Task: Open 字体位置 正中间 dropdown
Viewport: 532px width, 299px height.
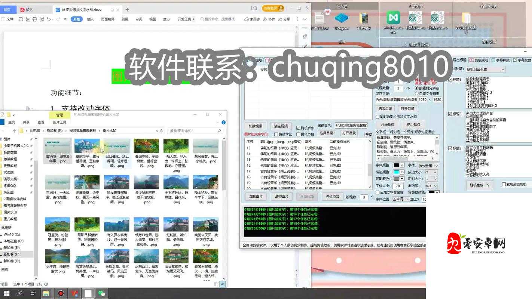Action: tap(401, 199)
